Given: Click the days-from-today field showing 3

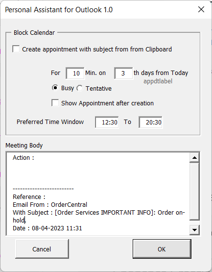Looking at the screenshot, I should point(123,73).
